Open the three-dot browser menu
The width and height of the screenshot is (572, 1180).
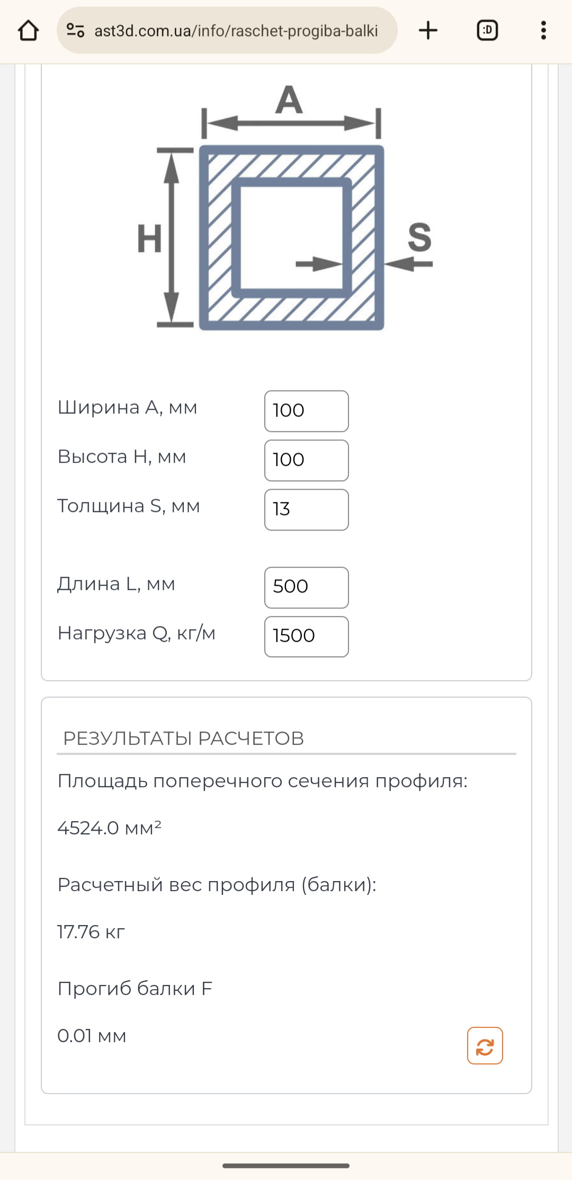point(543,31)
